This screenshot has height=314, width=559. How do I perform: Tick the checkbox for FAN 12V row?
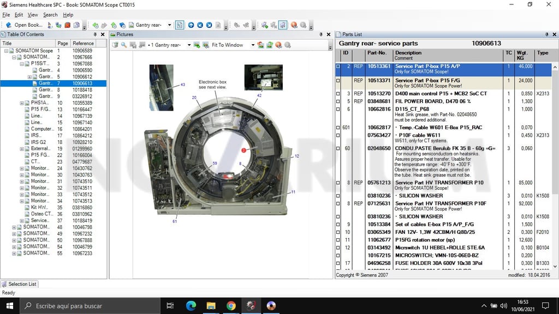pyautogui.click(x=338, y=232)
